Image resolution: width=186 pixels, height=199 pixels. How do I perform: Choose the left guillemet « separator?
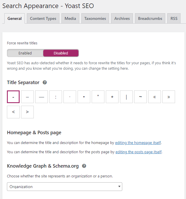(x=155, y=97)
